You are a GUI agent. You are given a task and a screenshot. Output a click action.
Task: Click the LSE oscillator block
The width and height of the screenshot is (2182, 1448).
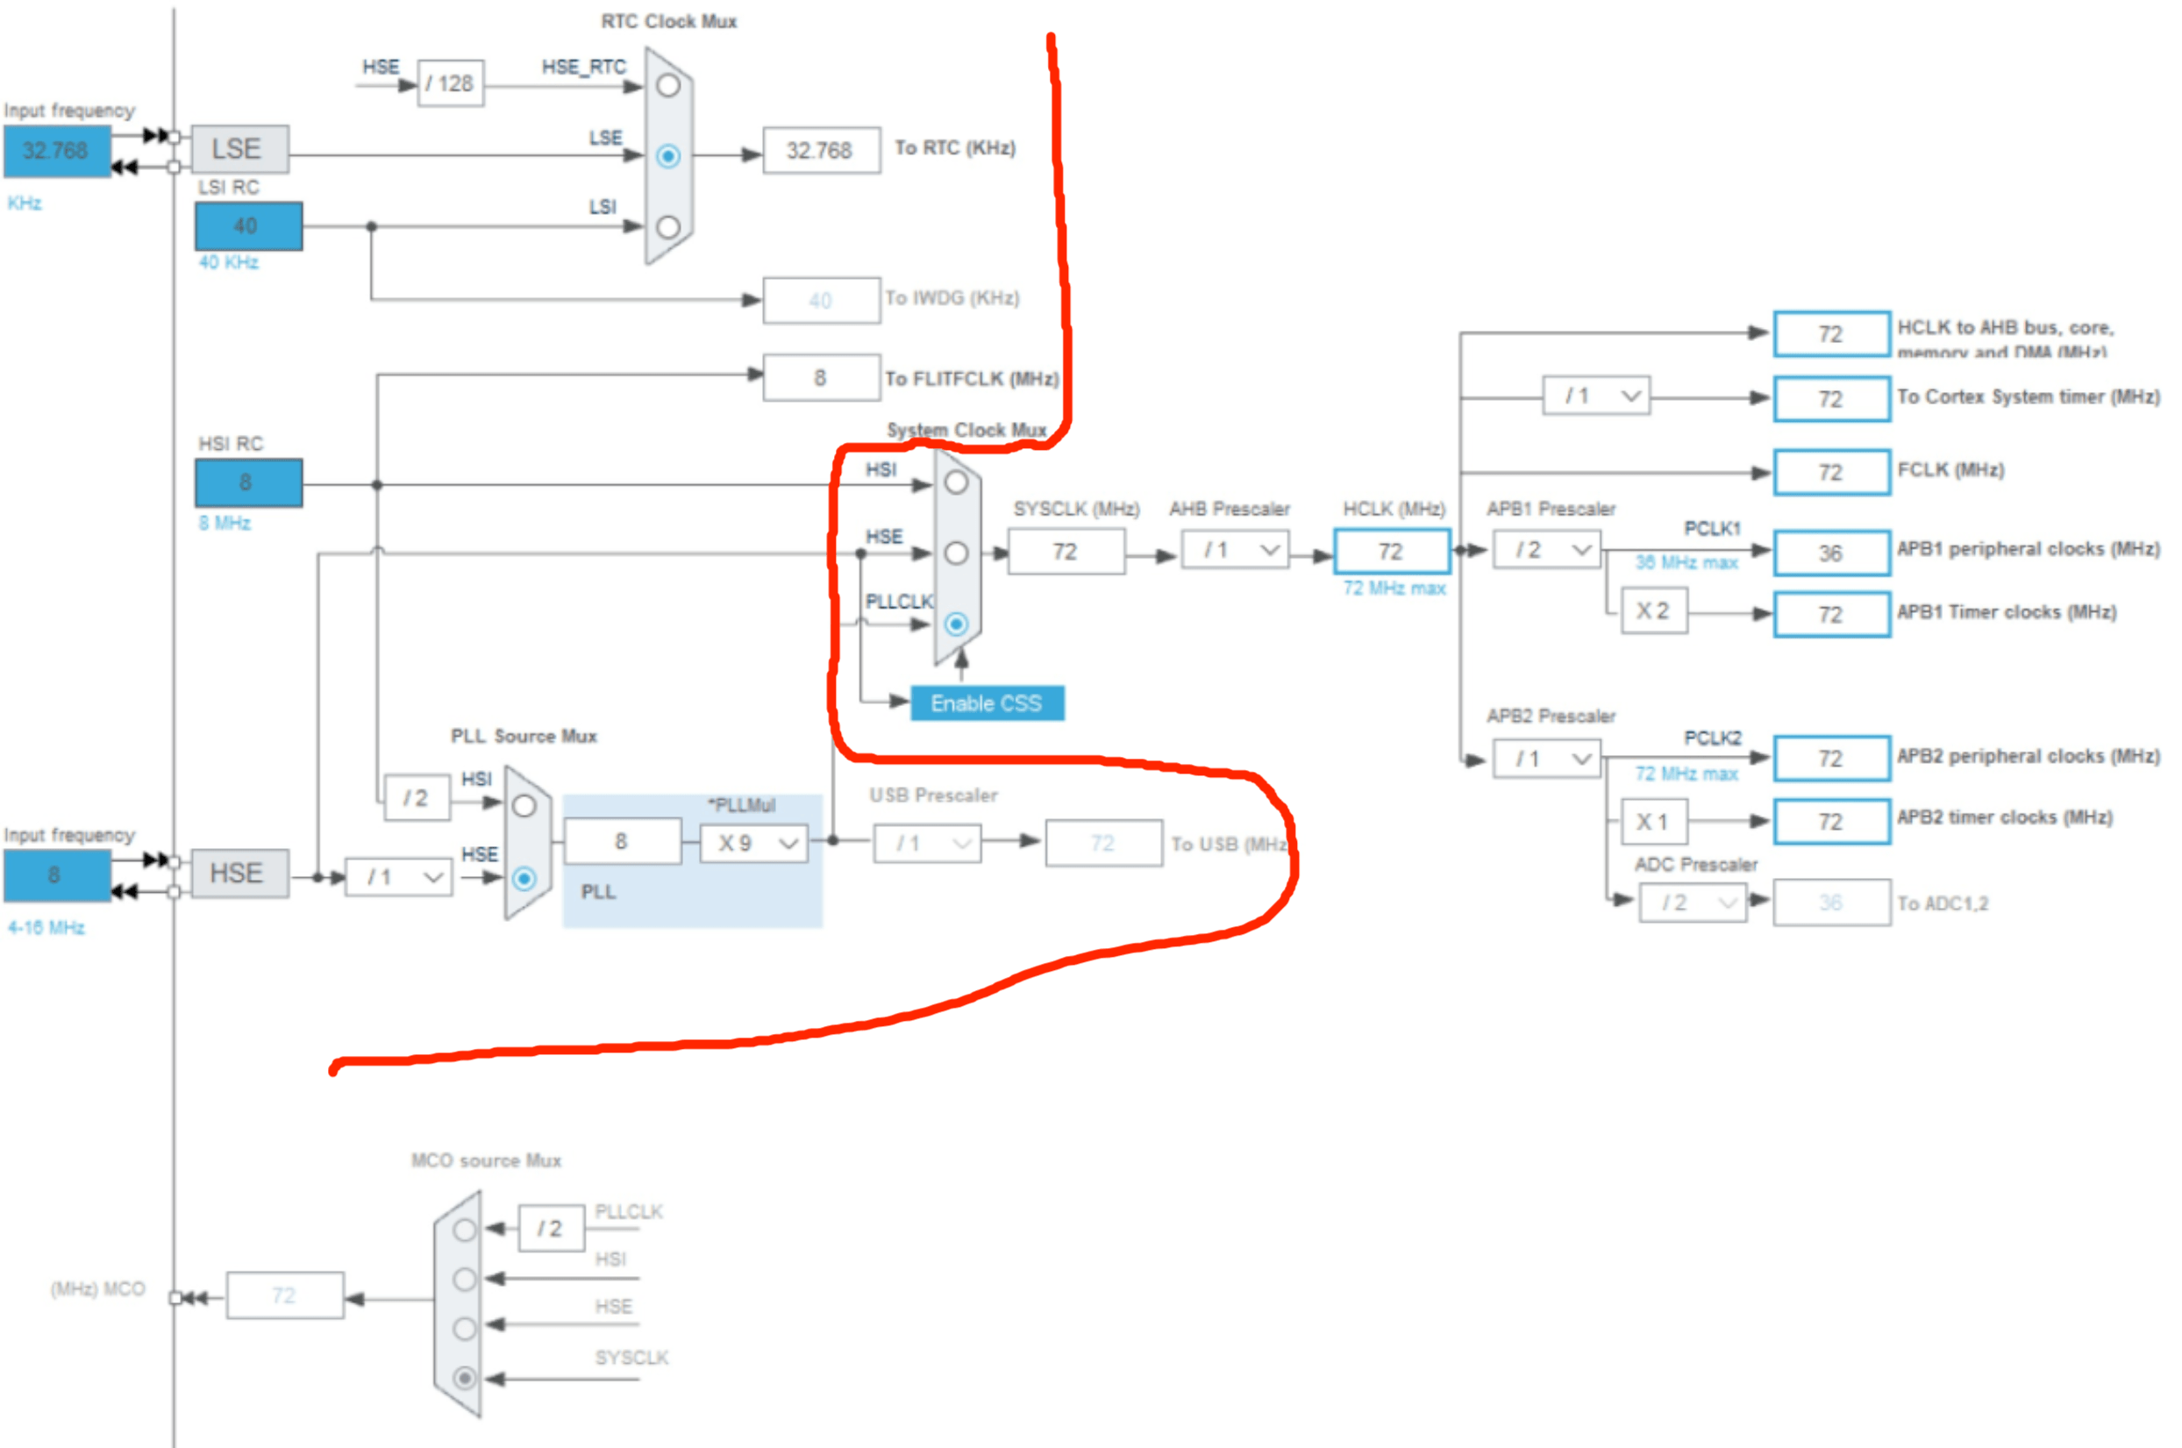(239, 150)
